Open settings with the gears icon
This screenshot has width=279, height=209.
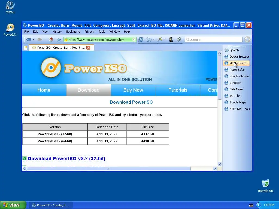click(179, 39)
